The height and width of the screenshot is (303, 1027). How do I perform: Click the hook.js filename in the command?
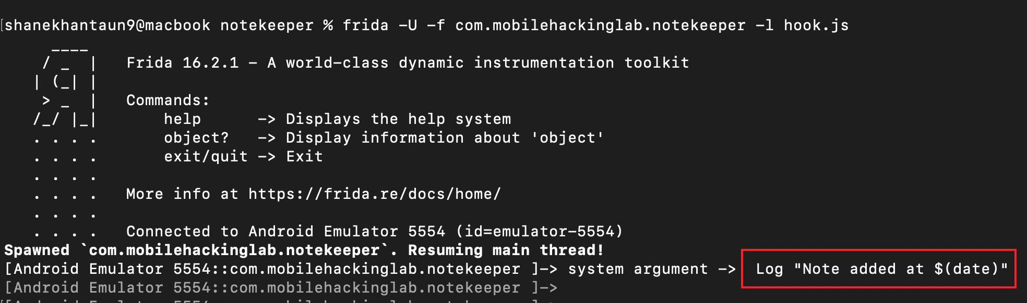tap(816, 26)
